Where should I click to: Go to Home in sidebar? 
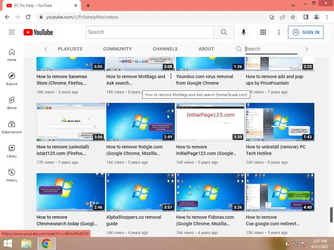pos(12,55)
